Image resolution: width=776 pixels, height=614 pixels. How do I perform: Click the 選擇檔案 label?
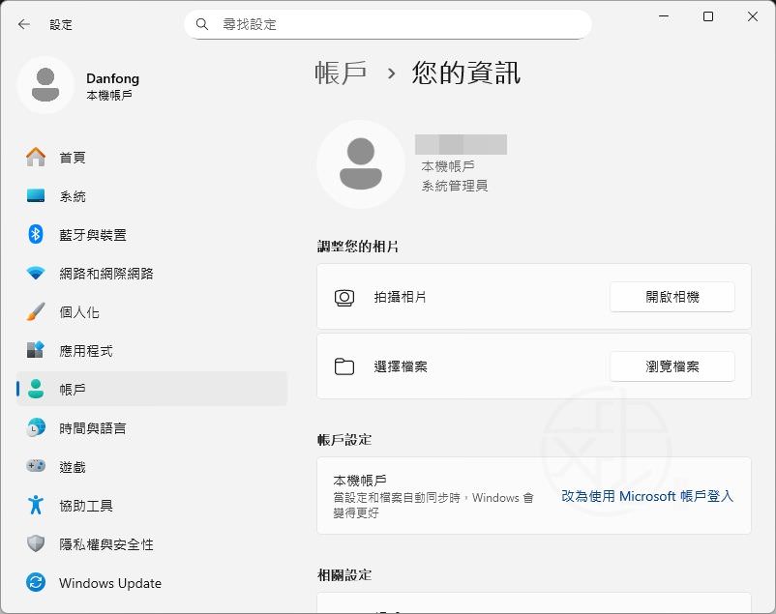[401, 366]
